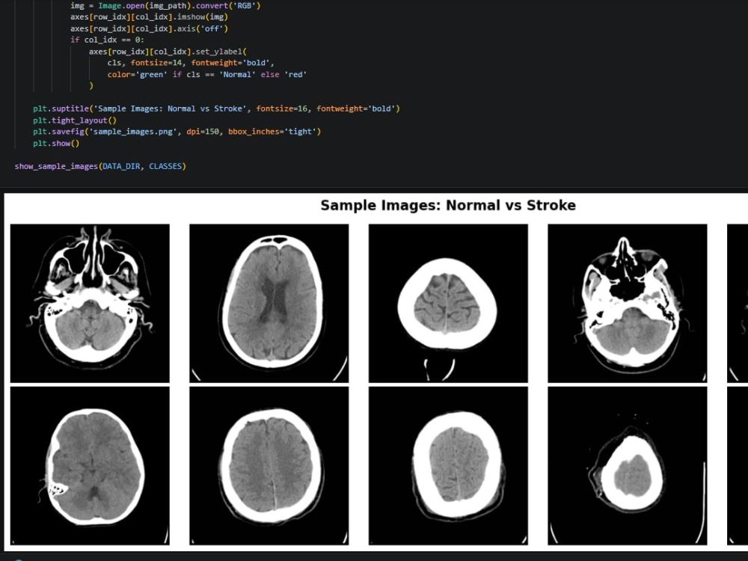
Task: Click the color='green' if cls == 'Normal' line
Action: (206, 74)
